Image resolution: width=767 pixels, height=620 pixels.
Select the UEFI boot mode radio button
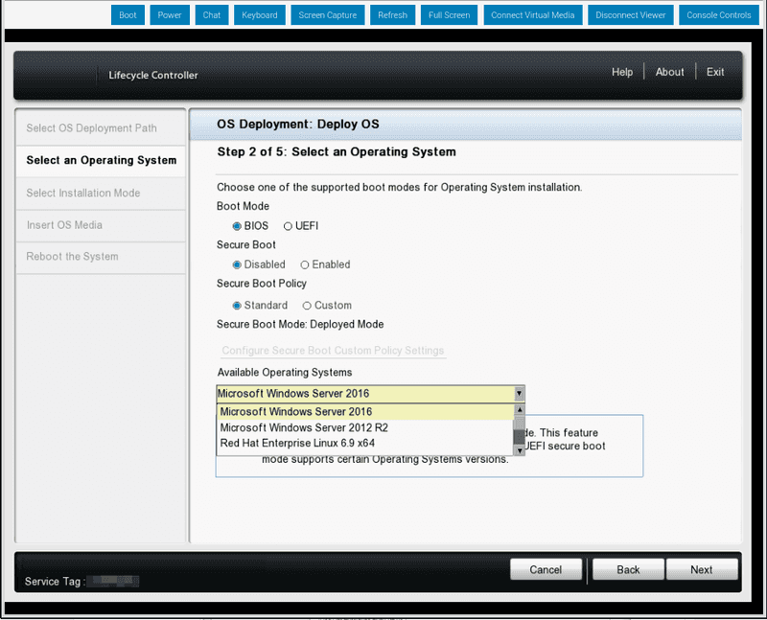(289, 226)
